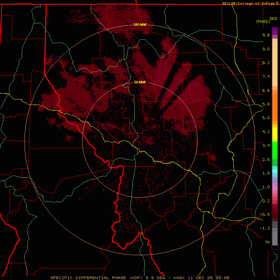Click the 7.4 legend value
280x280 pixels.
pyautogui.click(x=266, y=77)
